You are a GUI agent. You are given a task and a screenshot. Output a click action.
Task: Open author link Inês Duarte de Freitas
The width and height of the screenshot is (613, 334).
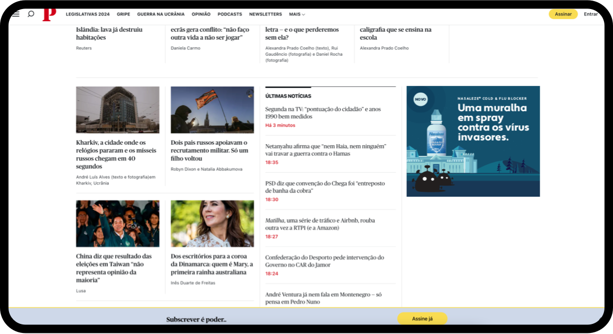[193, 283]
